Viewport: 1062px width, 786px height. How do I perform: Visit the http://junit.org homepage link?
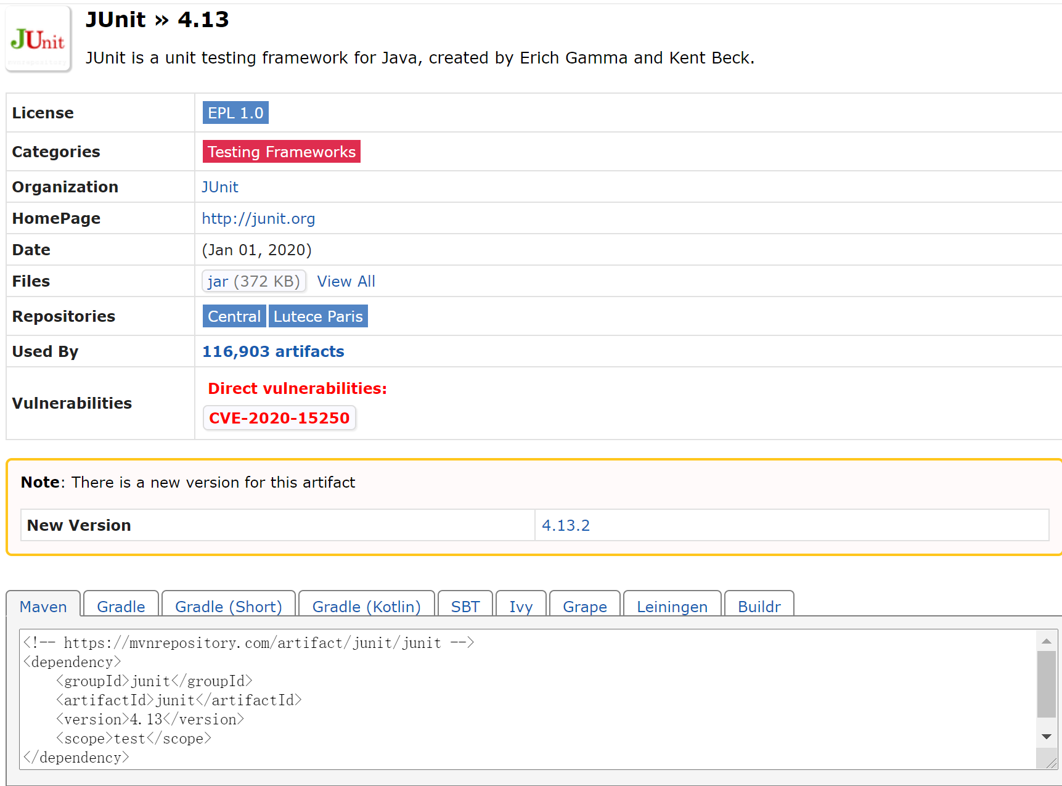pyautogui.click(x=258, y=218)
